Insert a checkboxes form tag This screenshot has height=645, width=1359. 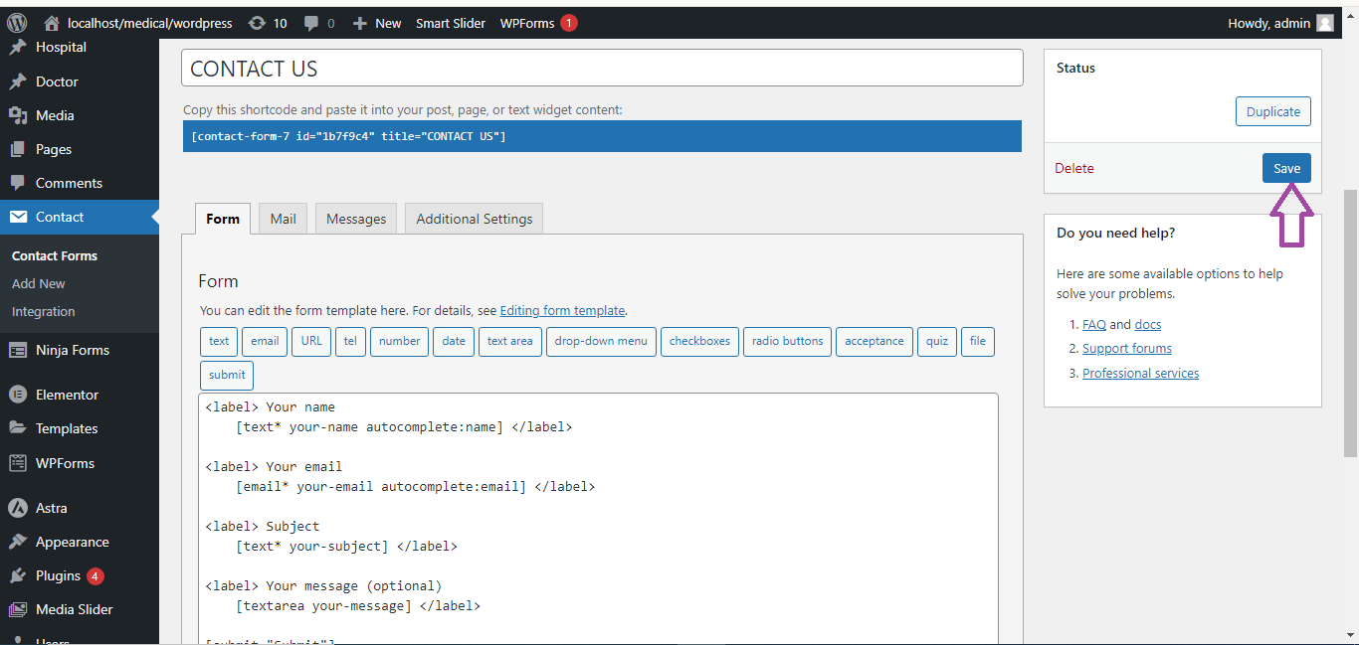699,341
